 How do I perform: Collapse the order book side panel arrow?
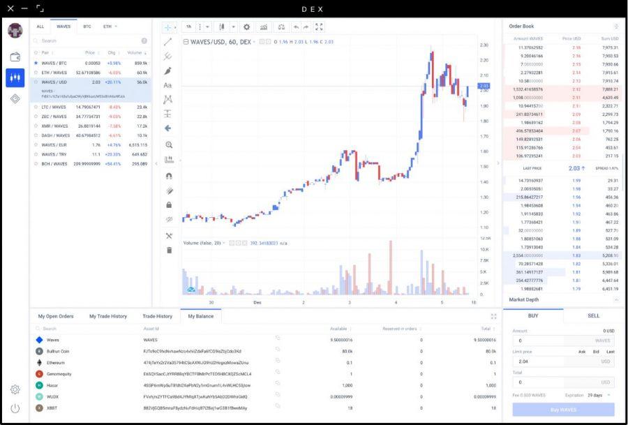[x=498, y=163]
